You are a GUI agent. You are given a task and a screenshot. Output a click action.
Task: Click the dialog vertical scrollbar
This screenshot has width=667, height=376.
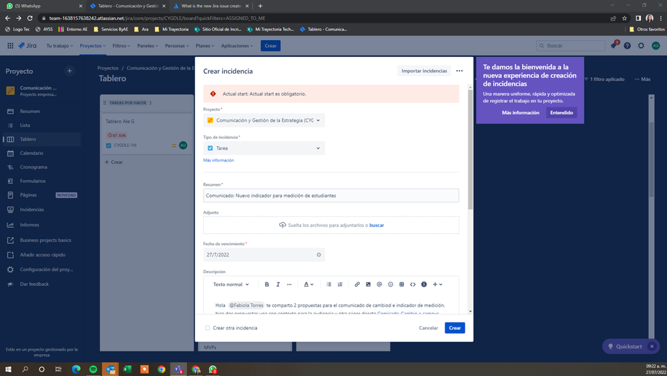[470, 150]
